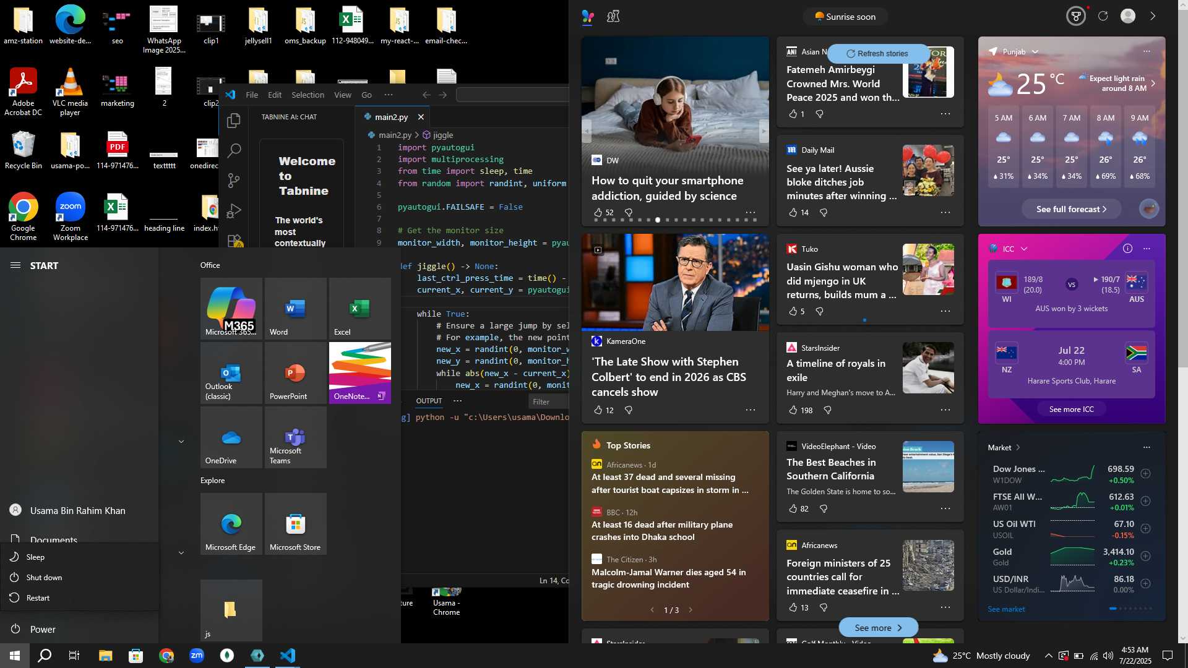The width and height of the screenshot is (1188, 668).
Task: Open more options on weather widget
Action: pos(1147,51)
